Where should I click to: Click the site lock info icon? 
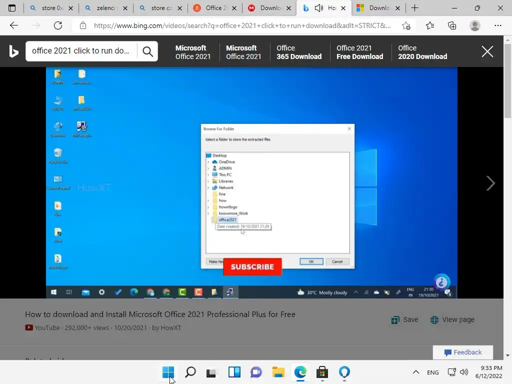click(x=83, y=25)
